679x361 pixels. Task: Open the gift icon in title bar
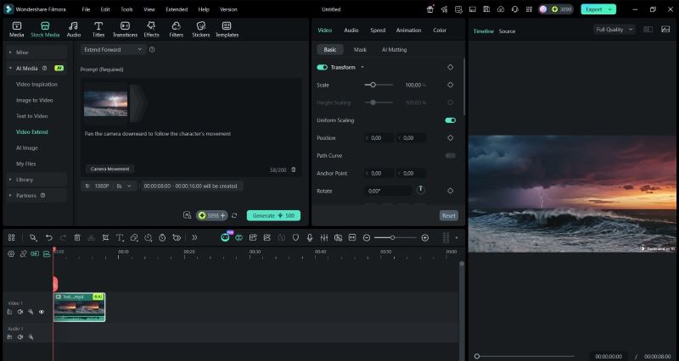coord(430,9)
